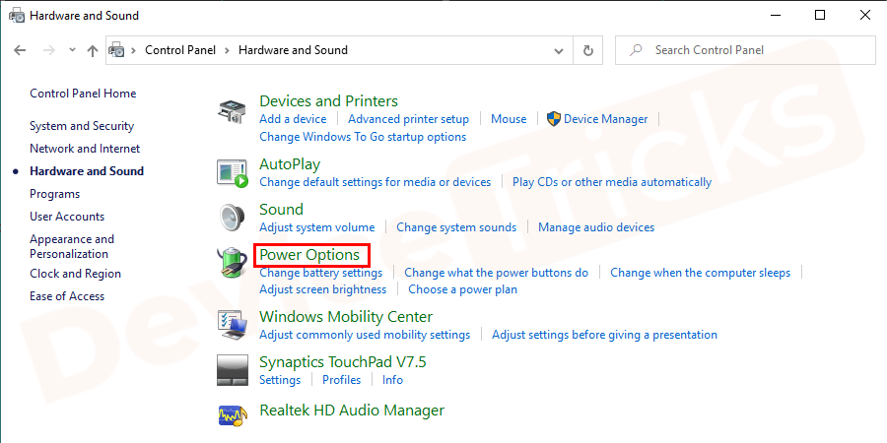The height and width of the screenshot is (443, 887).
Task: Go up one level with Up arrow
Action: click(x=93, y=50)
